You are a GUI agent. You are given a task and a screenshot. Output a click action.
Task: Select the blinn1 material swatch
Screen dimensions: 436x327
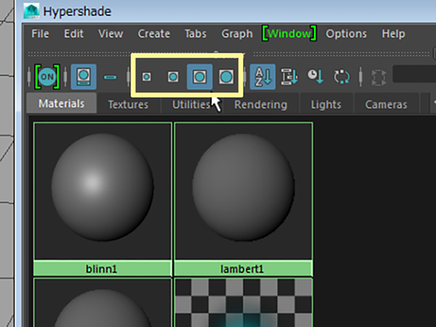[x=102, y=191]
